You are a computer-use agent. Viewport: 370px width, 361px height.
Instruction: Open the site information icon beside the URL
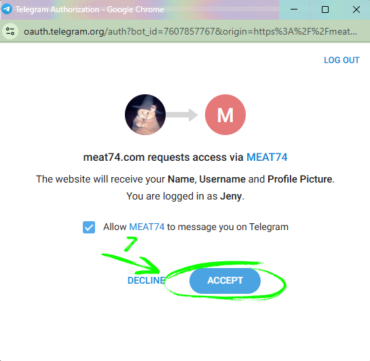pyautogui.click(x=10, y=31)
